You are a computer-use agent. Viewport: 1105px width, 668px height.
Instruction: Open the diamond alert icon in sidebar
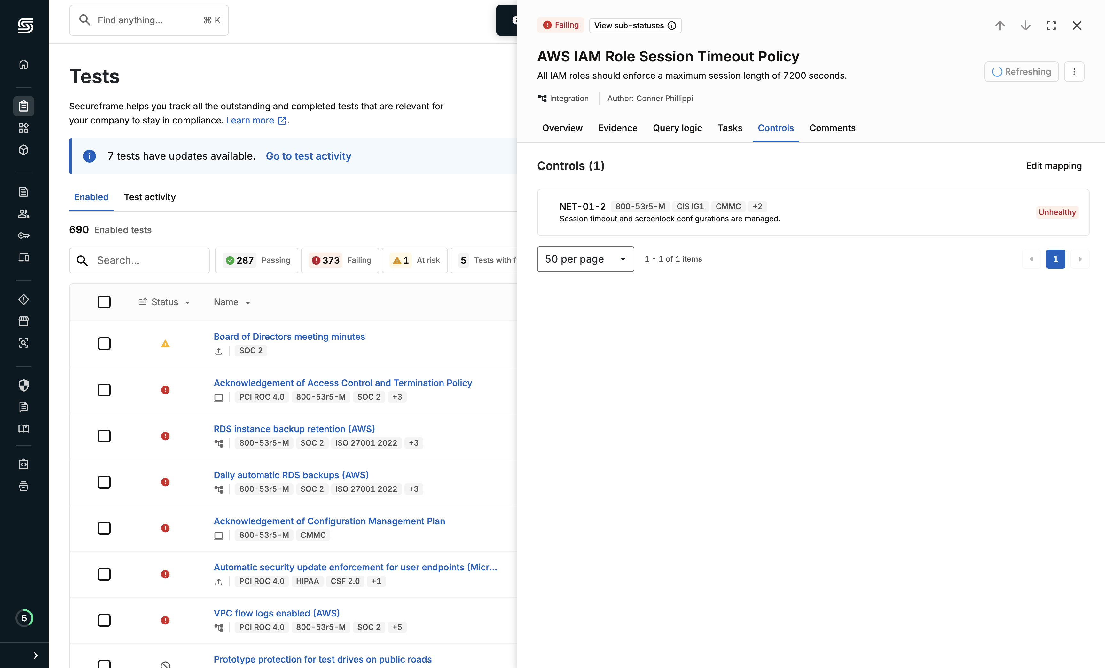(x=24, y=299)
